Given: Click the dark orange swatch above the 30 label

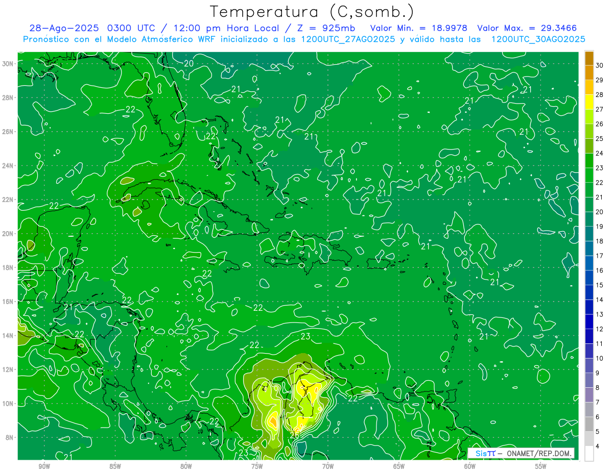Looking at the screenshot, I should pyautogui.click(x=589, y=58).
